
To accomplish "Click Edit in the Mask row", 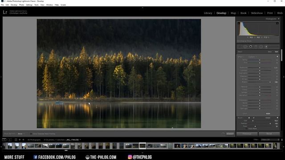I will (277, 52).
